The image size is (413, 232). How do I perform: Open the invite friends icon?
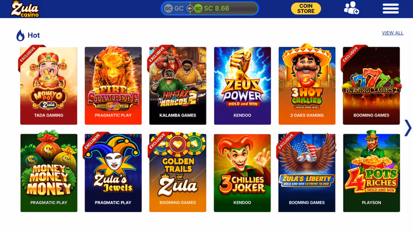(351, 8)
